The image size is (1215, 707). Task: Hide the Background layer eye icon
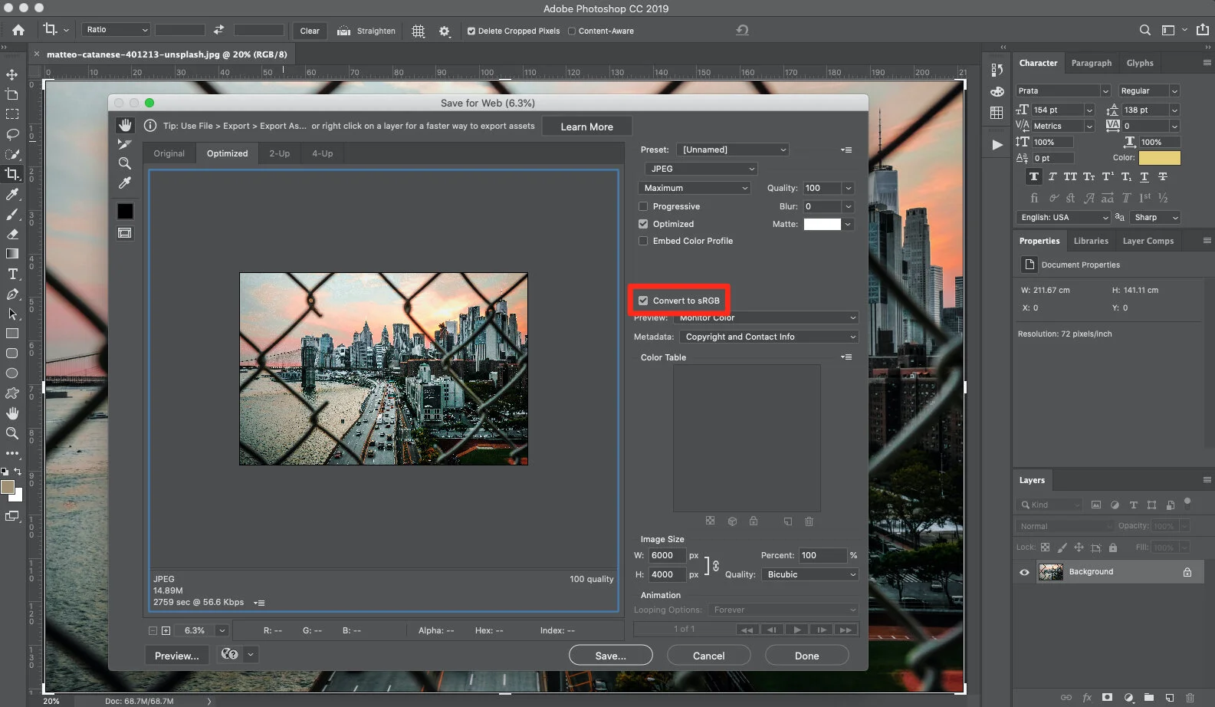click(x=1024, y=572)
